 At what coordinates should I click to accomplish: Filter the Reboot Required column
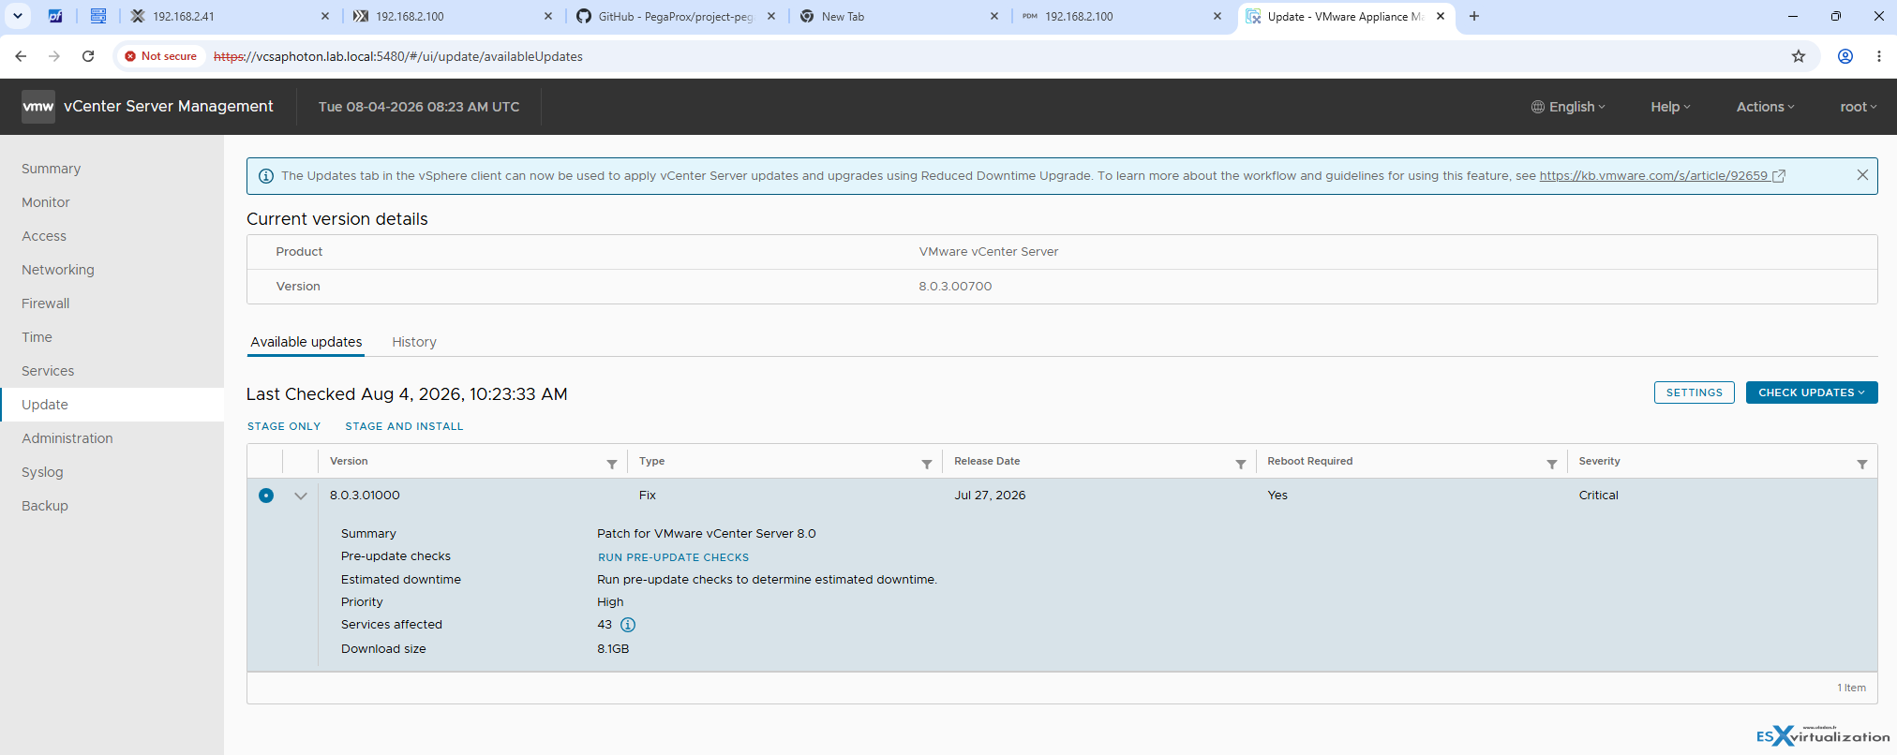coord(1552,464)
